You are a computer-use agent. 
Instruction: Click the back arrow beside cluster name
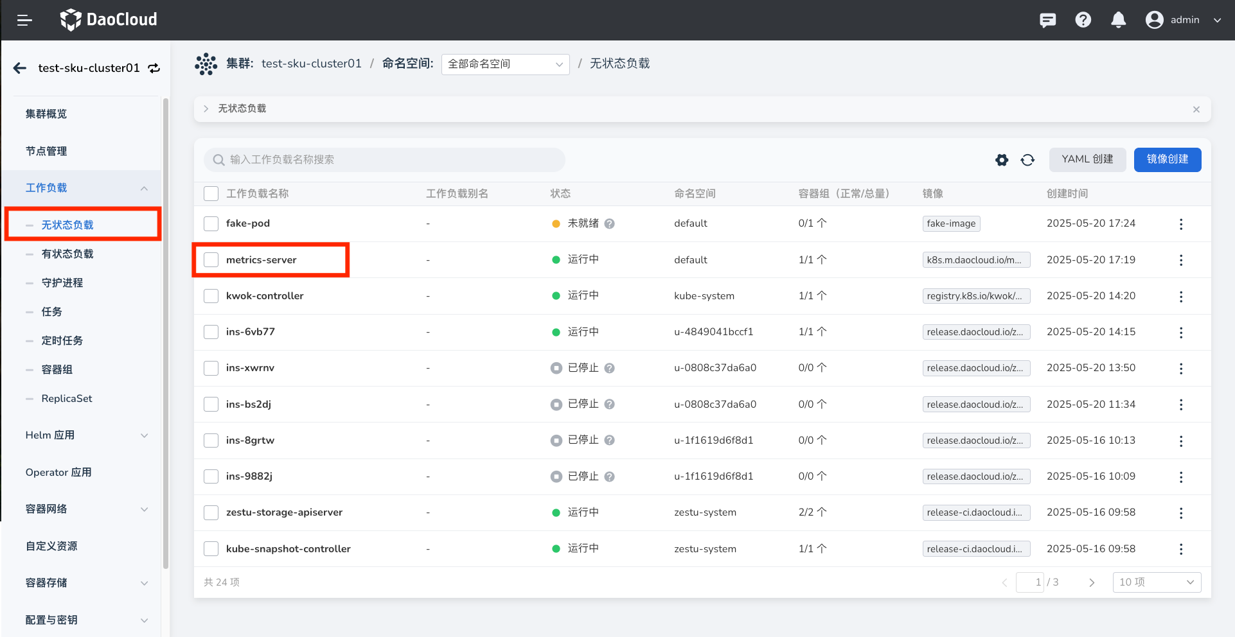[20, 68]
